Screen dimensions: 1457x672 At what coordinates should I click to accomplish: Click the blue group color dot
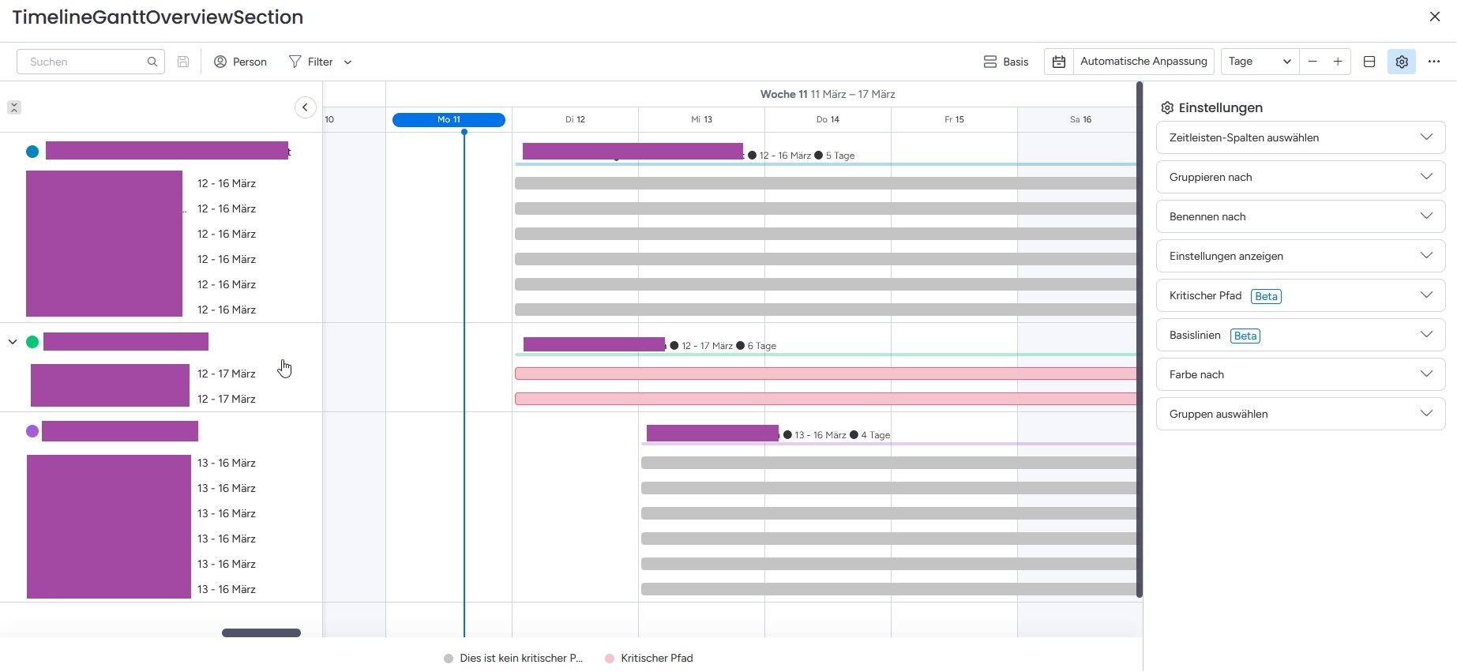(x=32, y=152)
